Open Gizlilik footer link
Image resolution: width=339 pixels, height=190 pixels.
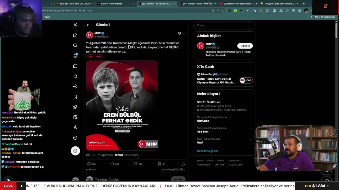(x=210, y=160)
